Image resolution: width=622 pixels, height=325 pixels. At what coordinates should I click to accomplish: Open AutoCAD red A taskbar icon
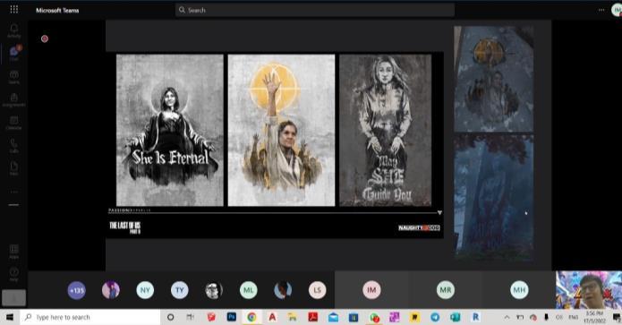[272, 317]
